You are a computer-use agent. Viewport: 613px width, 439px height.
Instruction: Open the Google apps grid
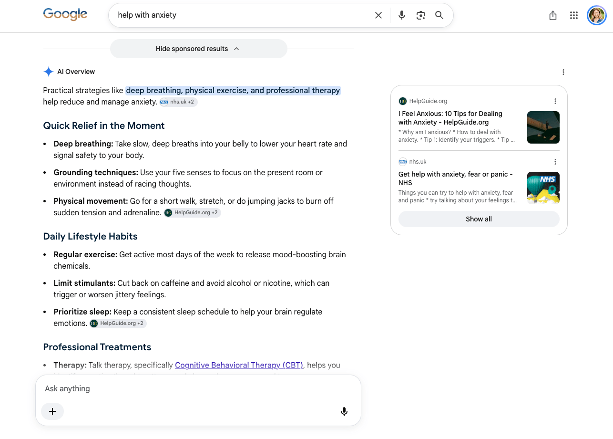(x=574, y=16)
